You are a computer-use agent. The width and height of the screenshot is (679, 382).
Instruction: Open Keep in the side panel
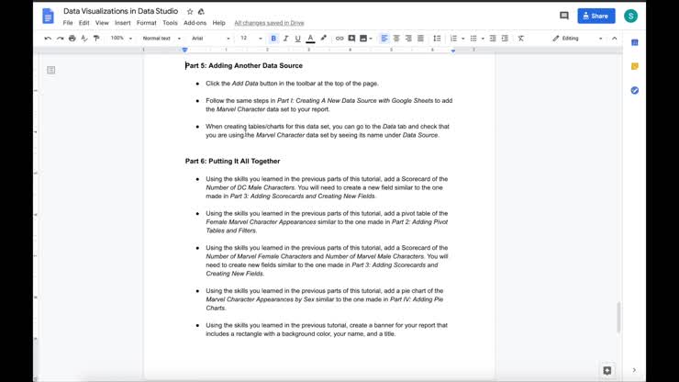tap(634, 66)
